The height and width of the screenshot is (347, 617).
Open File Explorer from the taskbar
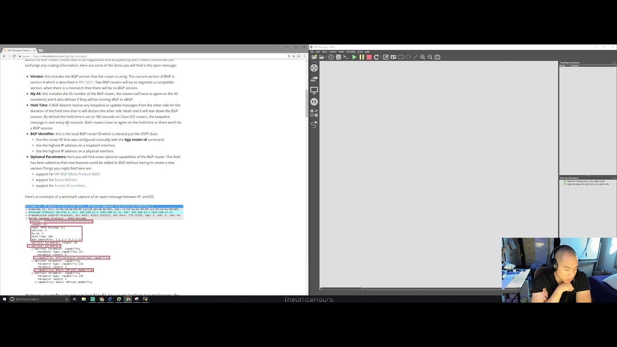[83, 299]
